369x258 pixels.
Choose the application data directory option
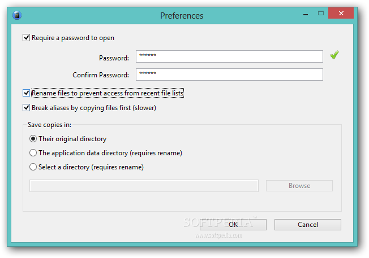click(x=33, y=153)
